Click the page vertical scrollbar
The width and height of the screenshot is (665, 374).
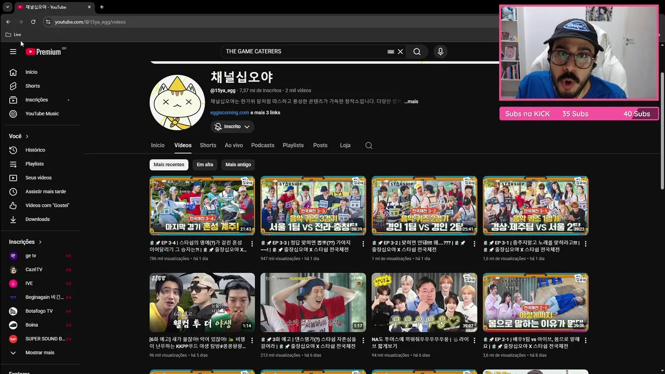[662, 130]
